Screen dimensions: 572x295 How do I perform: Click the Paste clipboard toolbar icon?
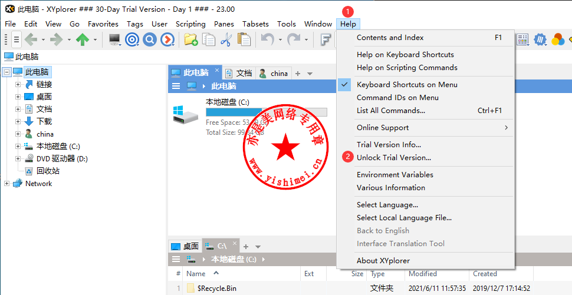244,39
